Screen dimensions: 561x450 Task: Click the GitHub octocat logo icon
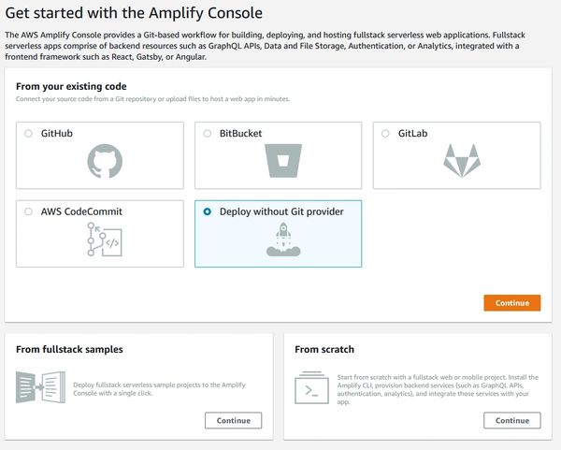[x=105, y=161]
